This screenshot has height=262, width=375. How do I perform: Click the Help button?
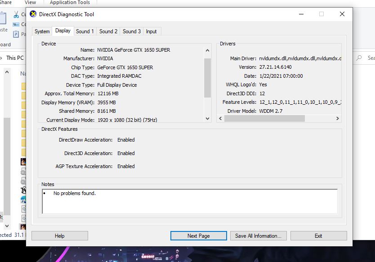coord(59,236)
